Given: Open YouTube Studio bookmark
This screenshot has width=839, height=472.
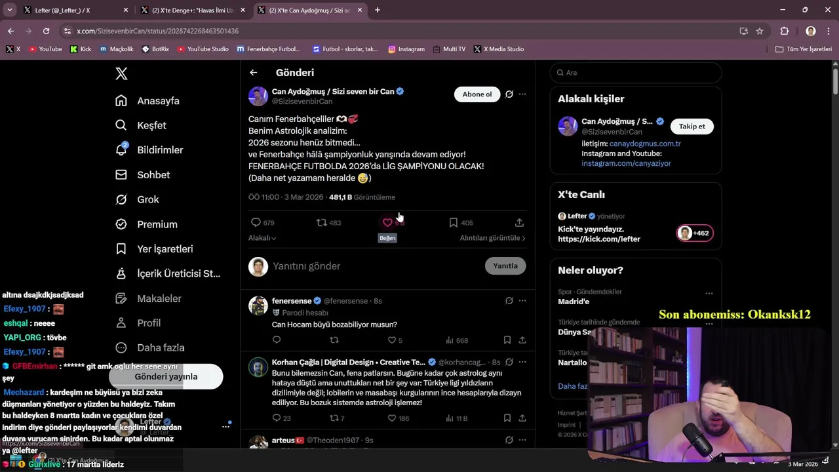Looking at the screenshot, I should pos(203,49).
